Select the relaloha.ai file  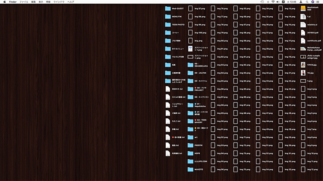(x=303, y=25)
